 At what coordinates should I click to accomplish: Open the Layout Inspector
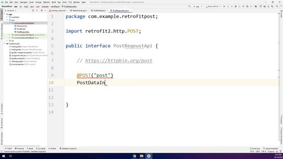tap(271, 148)
